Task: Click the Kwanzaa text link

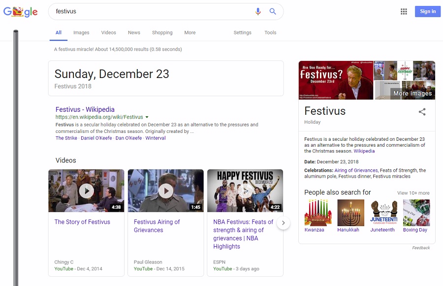Action: (314, 230)
